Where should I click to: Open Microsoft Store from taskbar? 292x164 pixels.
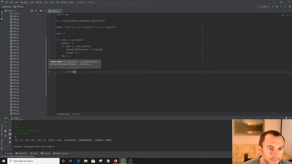pos(93,161)
